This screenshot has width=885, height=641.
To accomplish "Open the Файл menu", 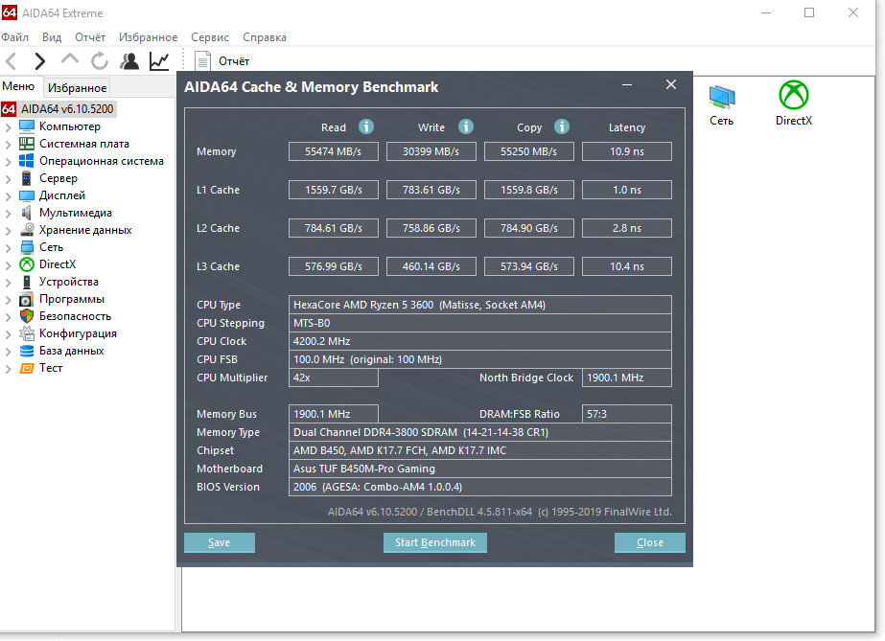I will 15,37.
